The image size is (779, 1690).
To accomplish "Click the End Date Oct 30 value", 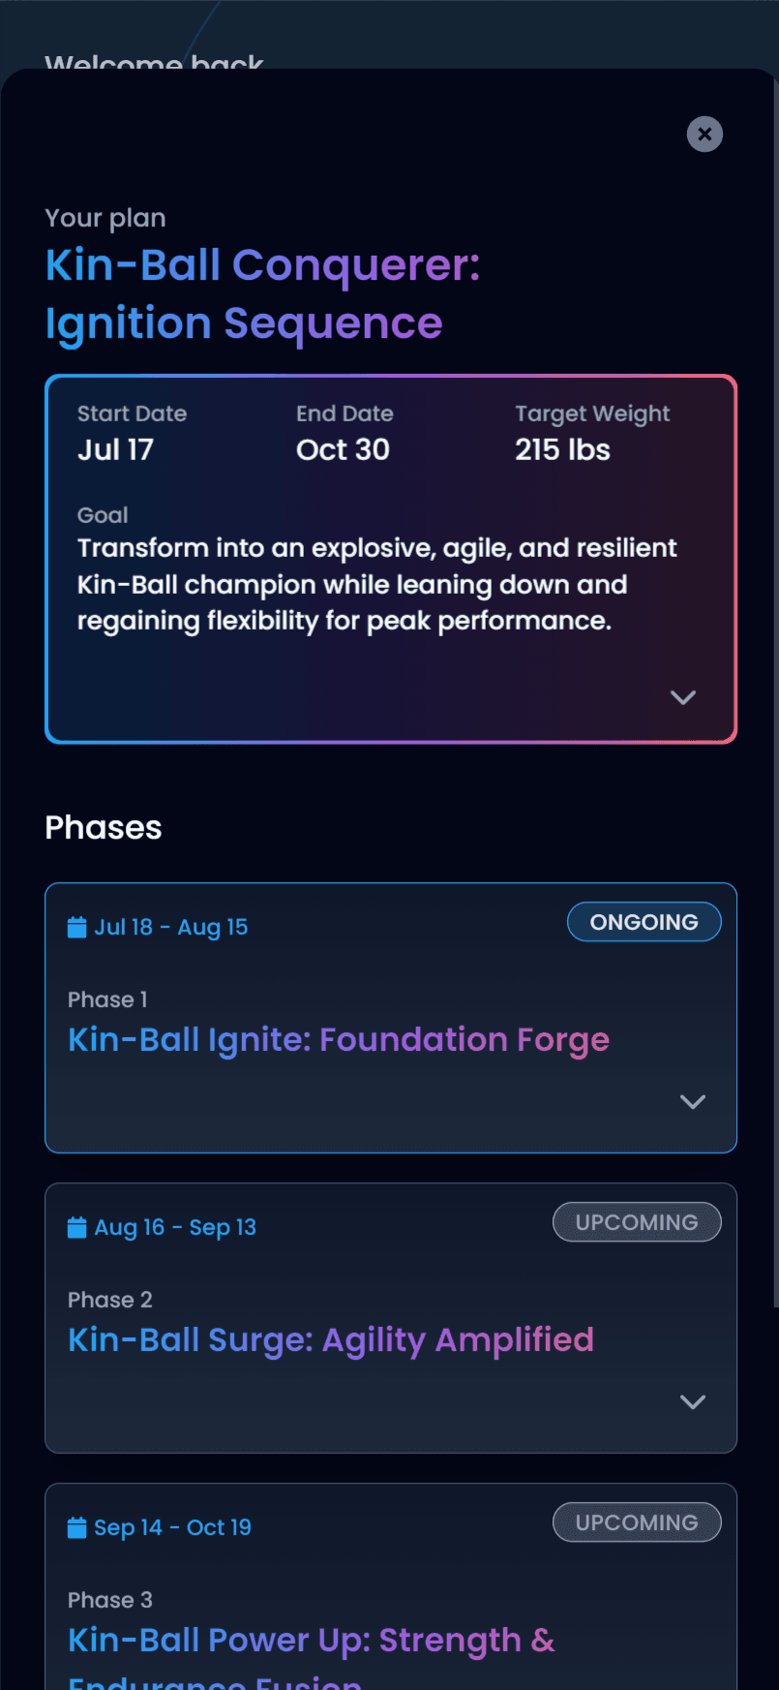I will coord(343,449).
